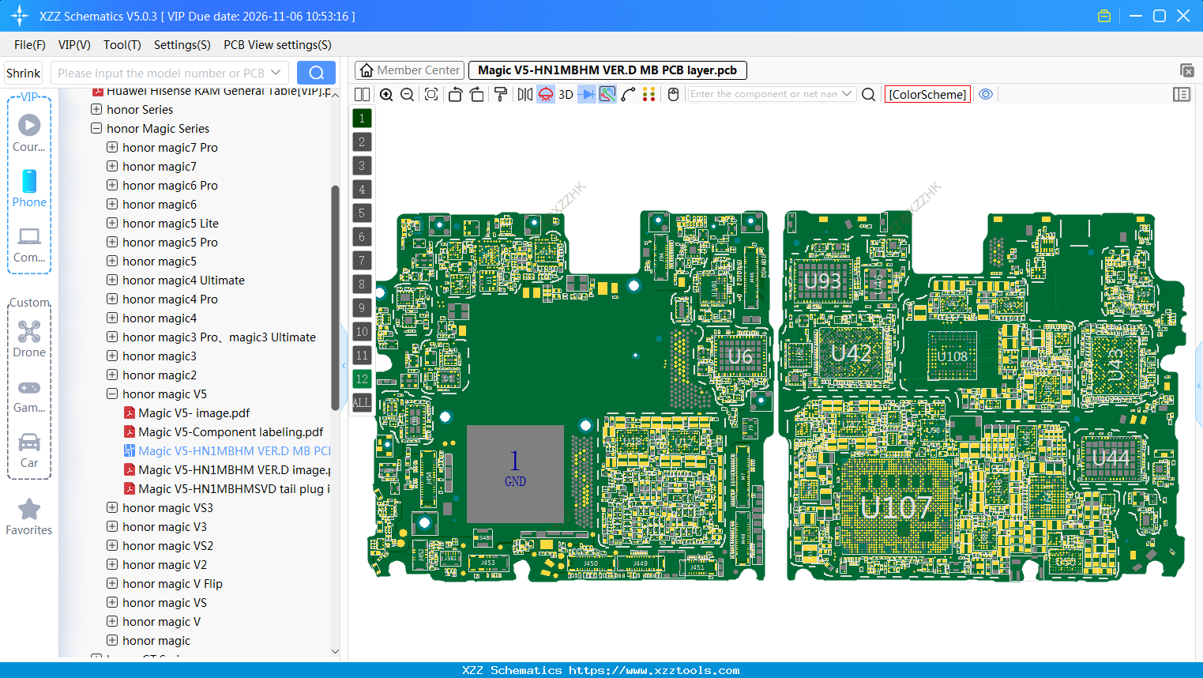Open the PCB View settings(S) menu
This screenshot has width=1203, height=678.
pos(276,45)
